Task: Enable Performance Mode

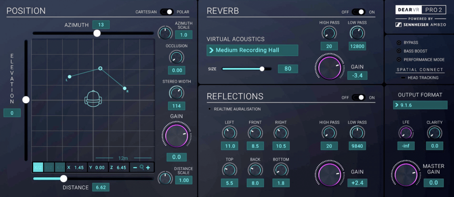Action: point(399,59)
